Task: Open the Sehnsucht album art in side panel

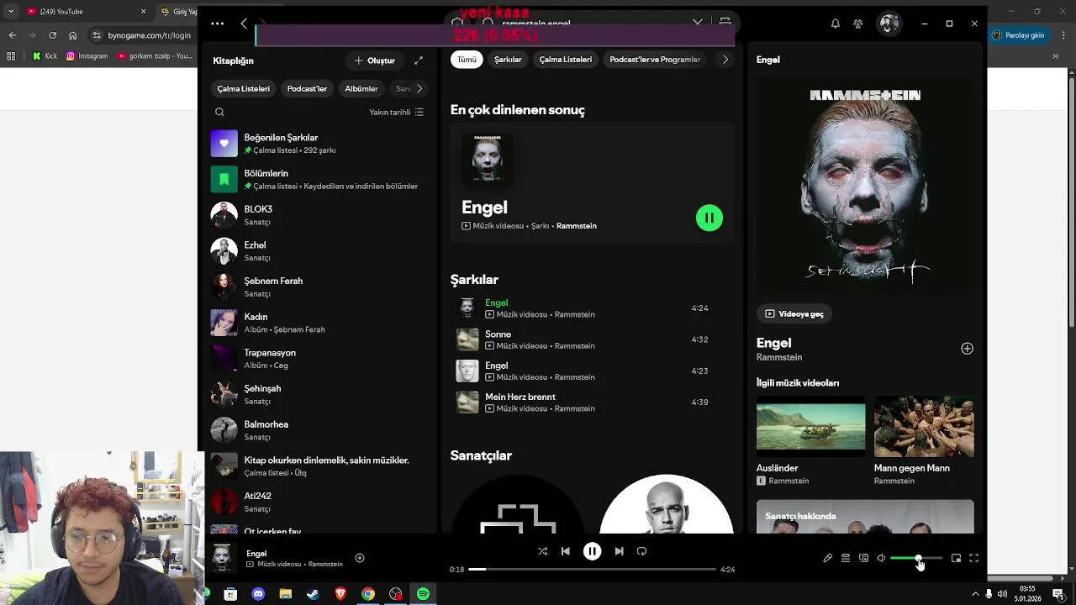Action: [865, 186]
